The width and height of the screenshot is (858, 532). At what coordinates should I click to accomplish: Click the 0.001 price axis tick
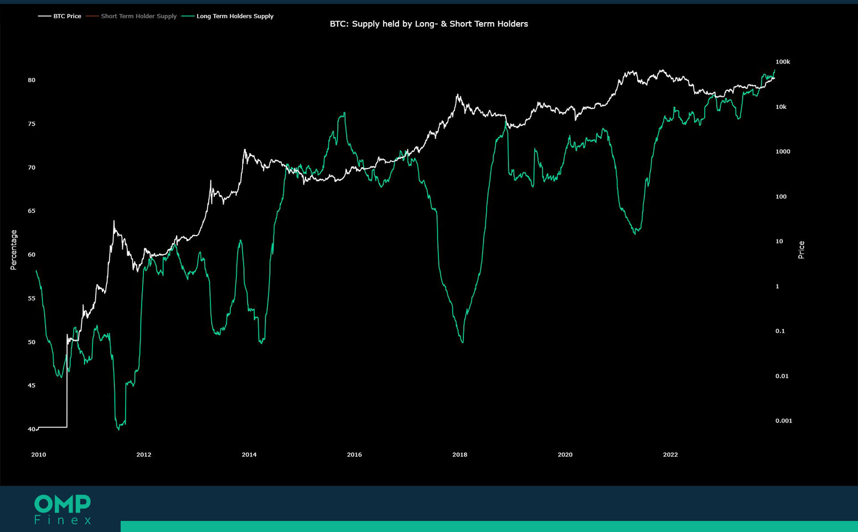pos(784,421)
